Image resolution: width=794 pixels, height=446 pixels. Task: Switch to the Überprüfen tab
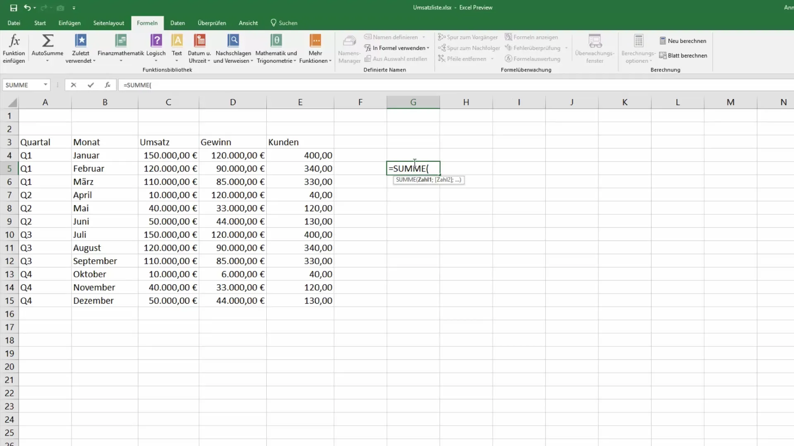[x=212, y=23]
